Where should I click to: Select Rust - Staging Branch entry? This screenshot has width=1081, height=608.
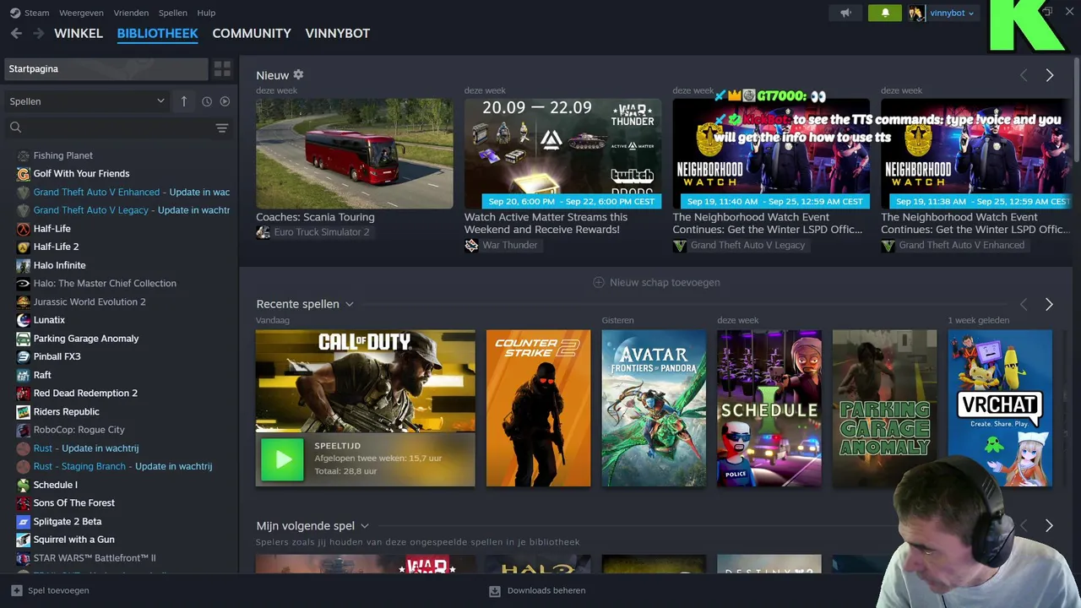(x=122, y=466)
